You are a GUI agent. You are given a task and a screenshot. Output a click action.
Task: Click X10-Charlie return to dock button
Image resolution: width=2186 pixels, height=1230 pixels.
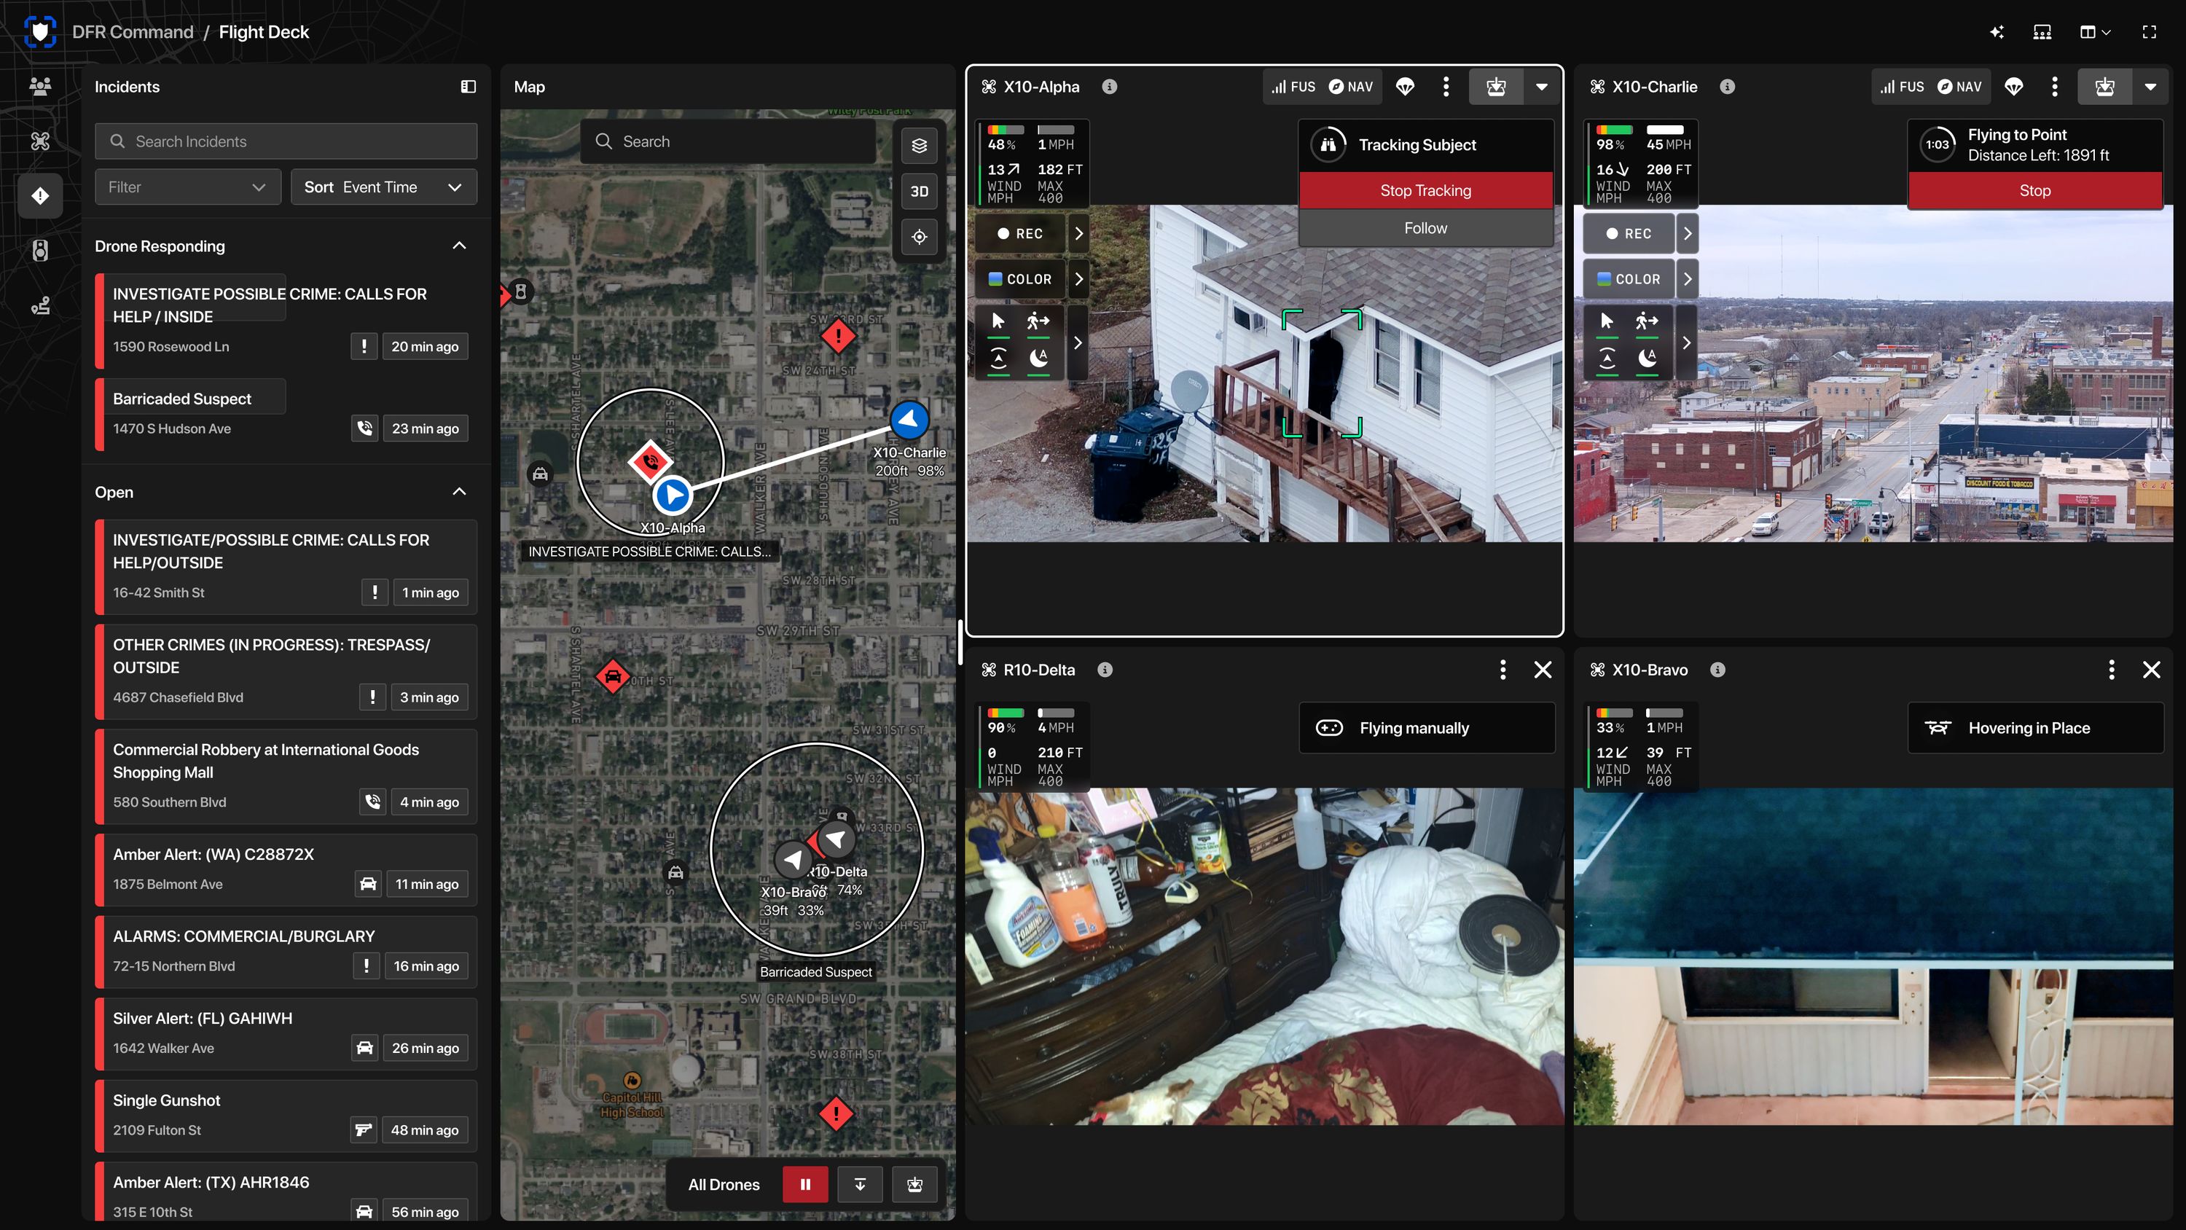tap(2104, 87)
